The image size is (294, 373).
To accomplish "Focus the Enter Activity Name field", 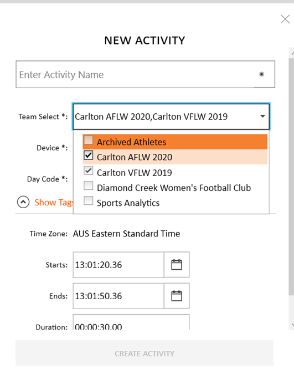I will click(x=146, y=74).
